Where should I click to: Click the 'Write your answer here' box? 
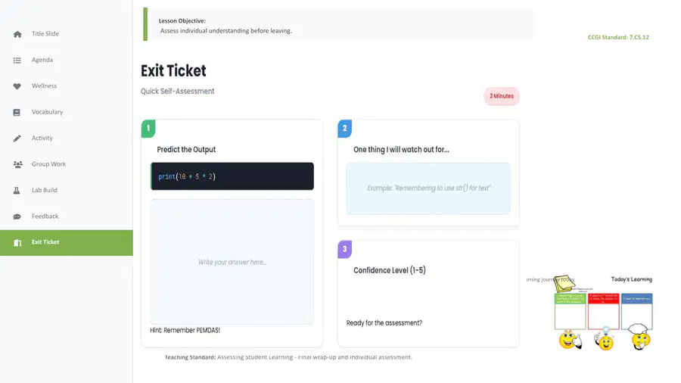pos(232,262)
